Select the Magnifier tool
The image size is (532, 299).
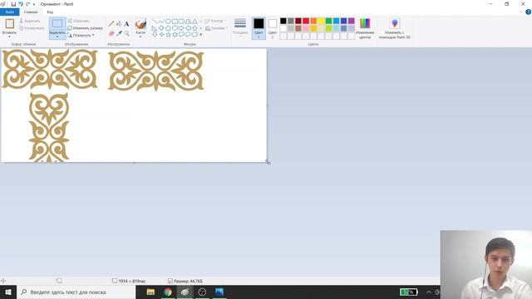tap(126, 33)
